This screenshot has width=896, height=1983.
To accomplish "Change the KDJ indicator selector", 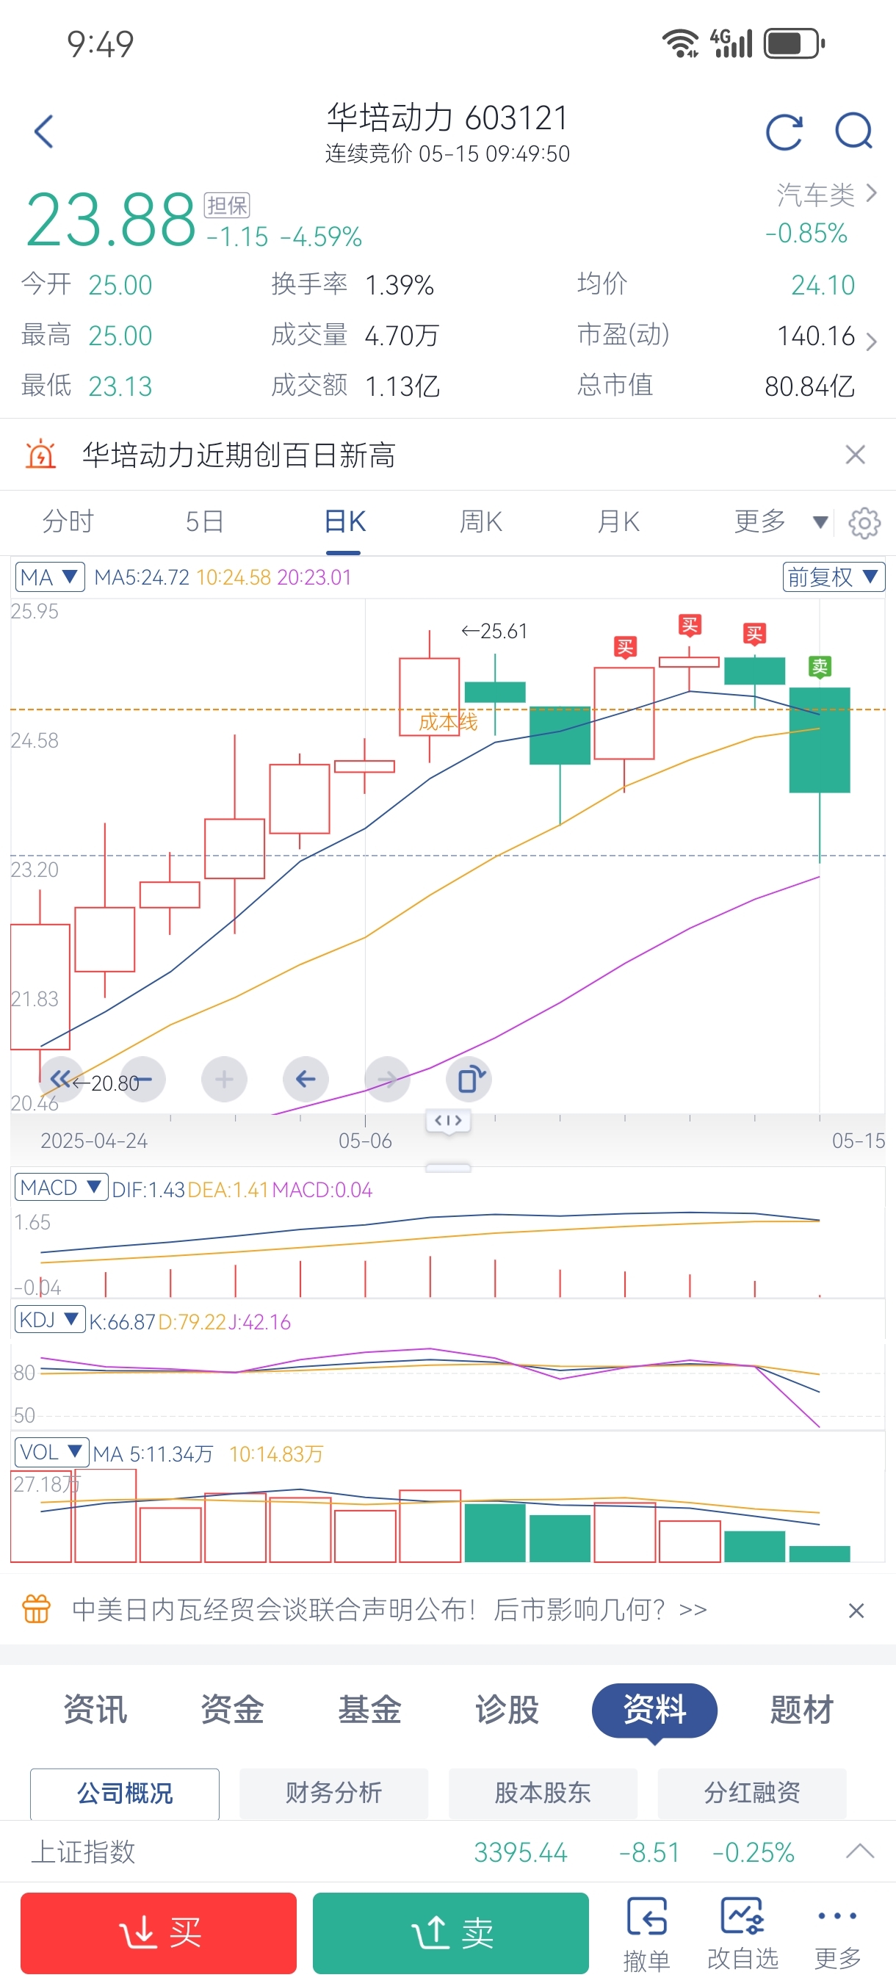I will click(49, 1321).
